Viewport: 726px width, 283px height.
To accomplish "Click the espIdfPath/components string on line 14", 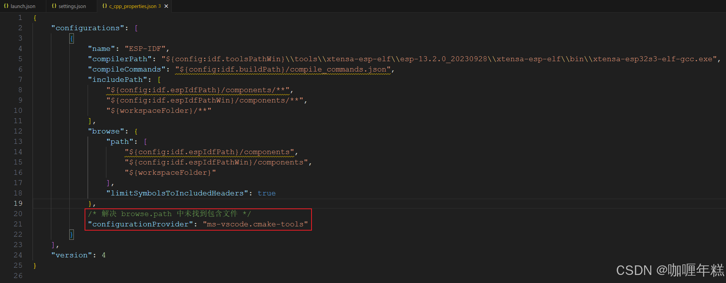I will pos(209,152).
